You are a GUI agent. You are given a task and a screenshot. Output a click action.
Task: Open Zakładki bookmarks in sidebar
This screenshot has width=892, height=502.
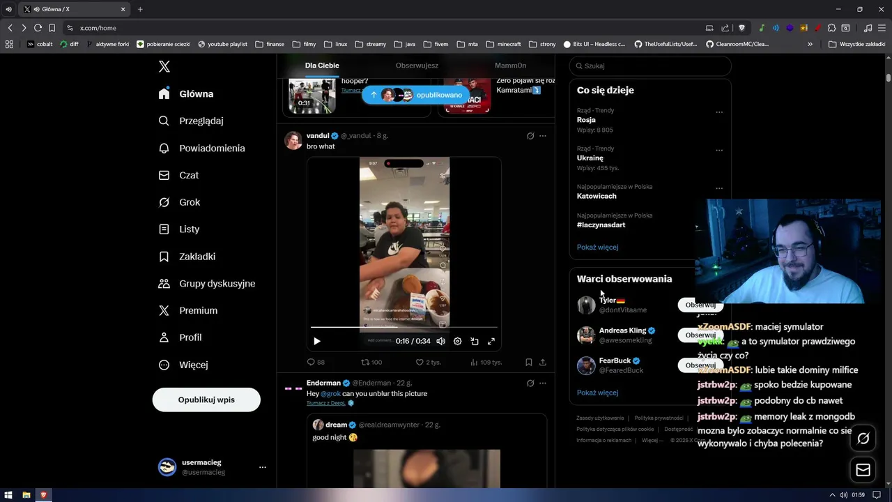[187, 257]
